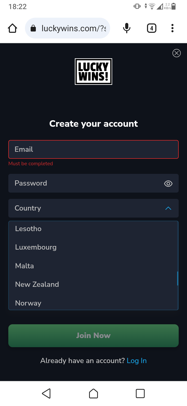Tap the Lucky Wins logo
The image size is (187, 406).
94,72
